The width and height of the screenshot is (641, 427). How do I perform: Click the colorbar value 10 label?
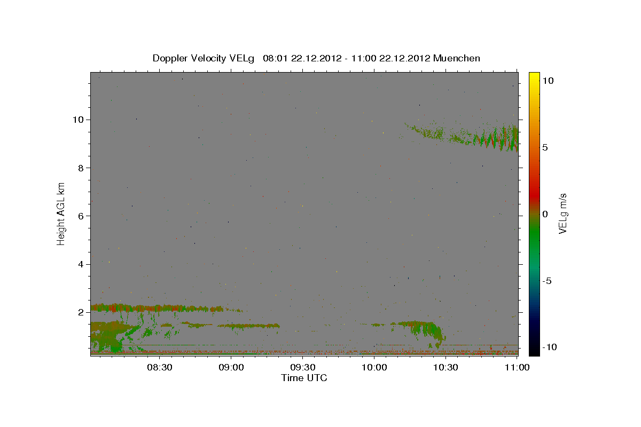tap(548, 80)
